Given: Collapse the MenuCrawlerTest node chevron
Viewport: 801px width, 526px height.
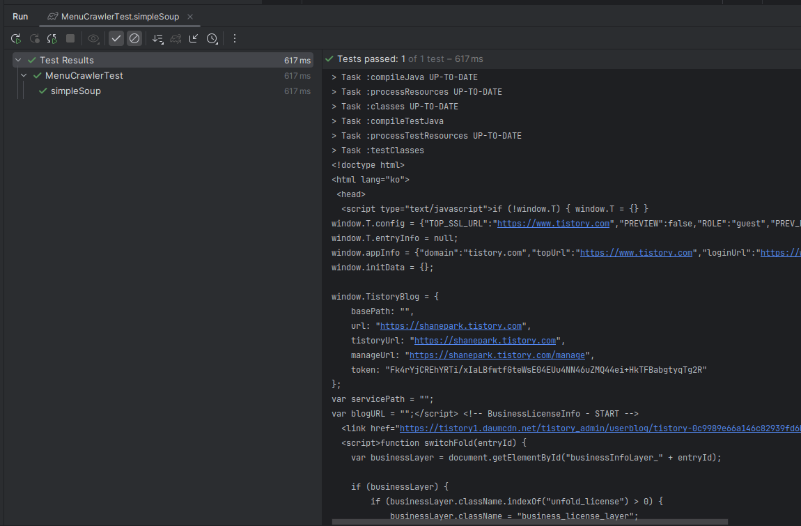Looking at the screenshot, I should point(24,76).
